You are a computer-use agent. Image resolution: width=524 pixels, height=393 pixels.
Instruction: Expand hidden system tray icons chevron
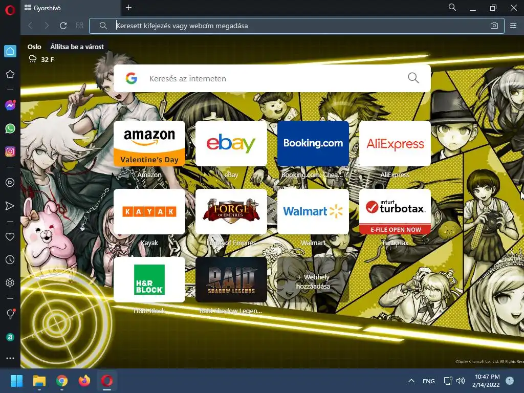point(411,381)
